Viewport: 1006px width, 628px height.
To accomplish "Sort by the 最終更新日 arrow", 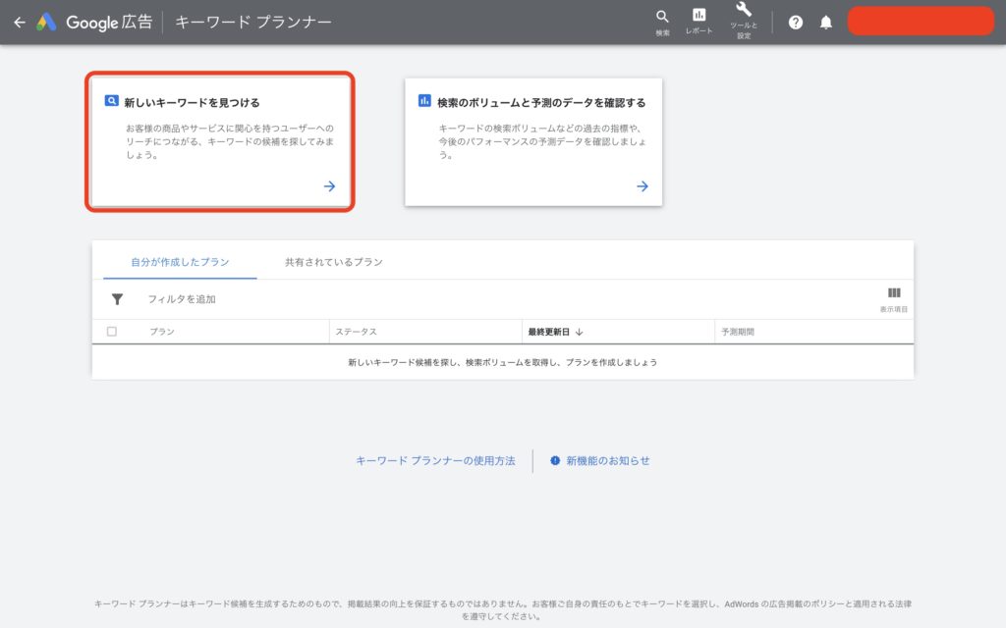I will (580, 332).
